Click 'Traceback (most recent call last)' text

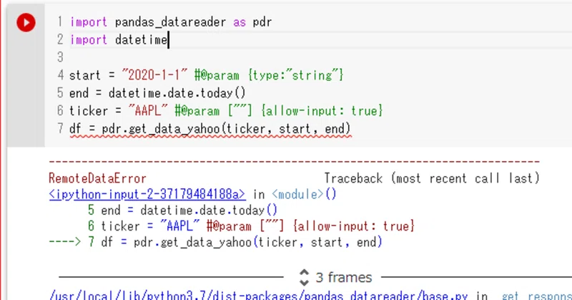432,178
